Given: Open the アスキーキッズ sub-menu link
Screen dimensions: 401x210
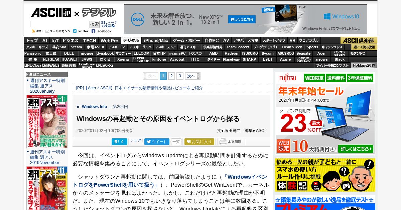Looking at the screenshot, I should pyautogui.click(x=37, y=47).
